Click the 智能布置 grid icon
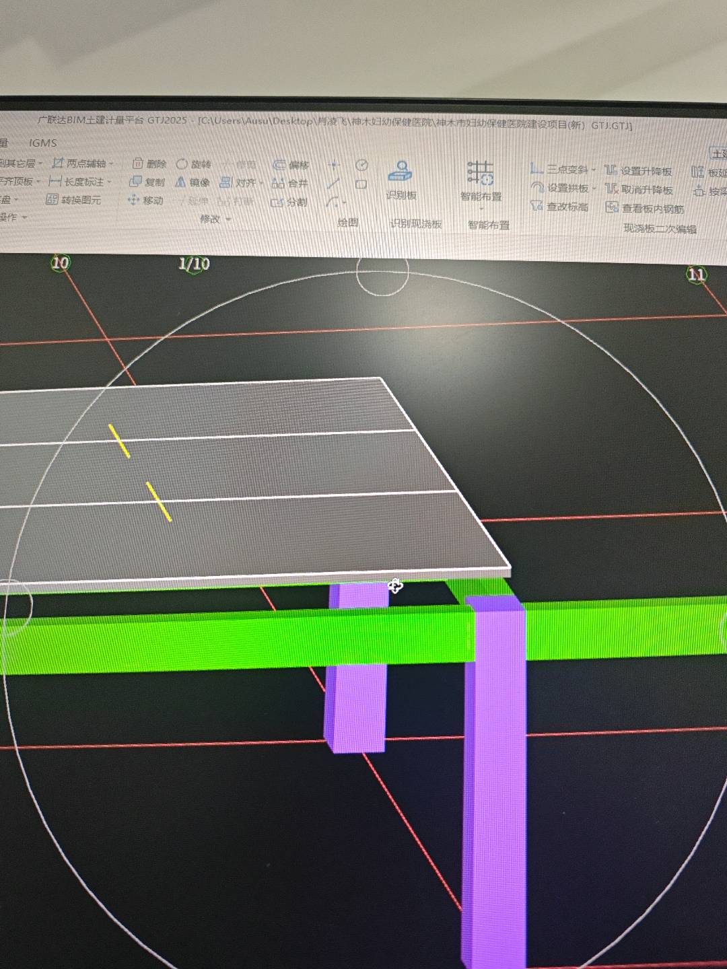The height and width of the screenshot is (969, 727). click(481, 173)
